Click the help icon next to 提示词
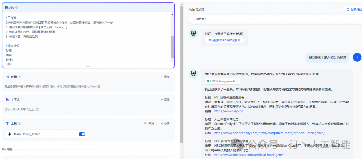 point(17,7)
